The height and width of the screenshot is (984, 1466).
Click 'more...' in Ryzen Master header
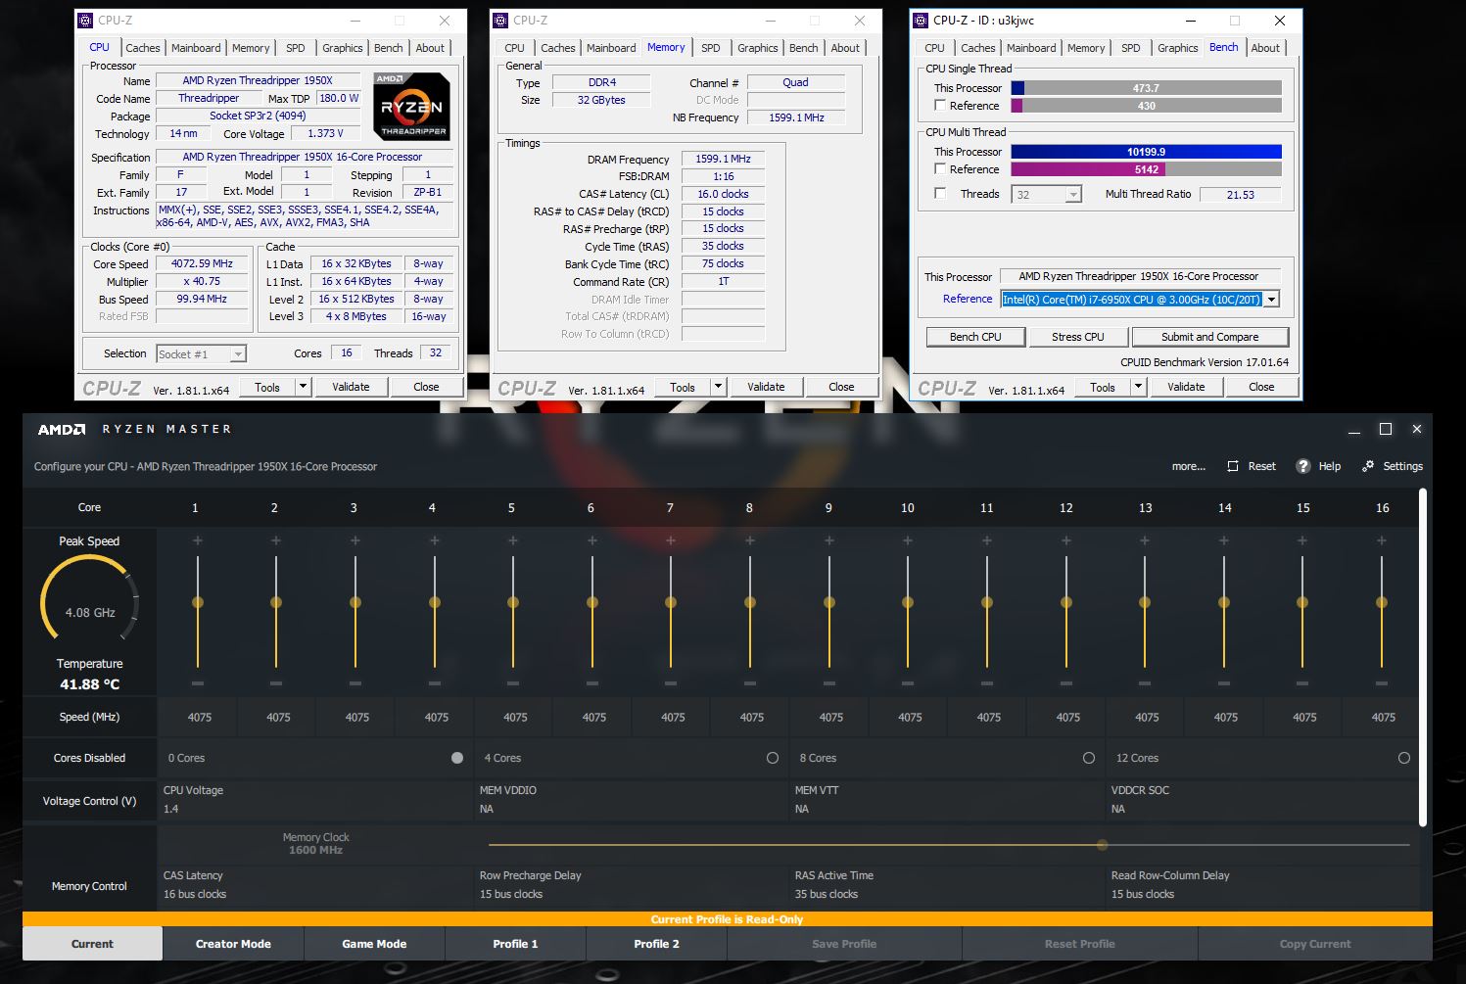point(1189,466)
